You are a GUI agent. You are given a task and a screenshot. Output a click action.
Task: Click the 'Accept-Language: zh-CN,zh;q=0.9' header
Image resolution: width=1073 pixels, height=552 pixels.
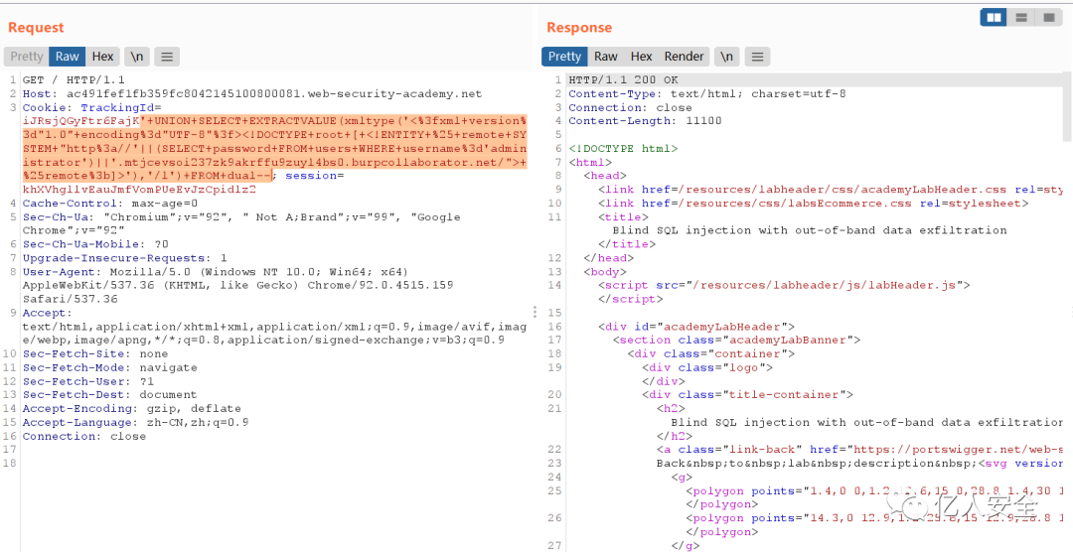[135, 422]
